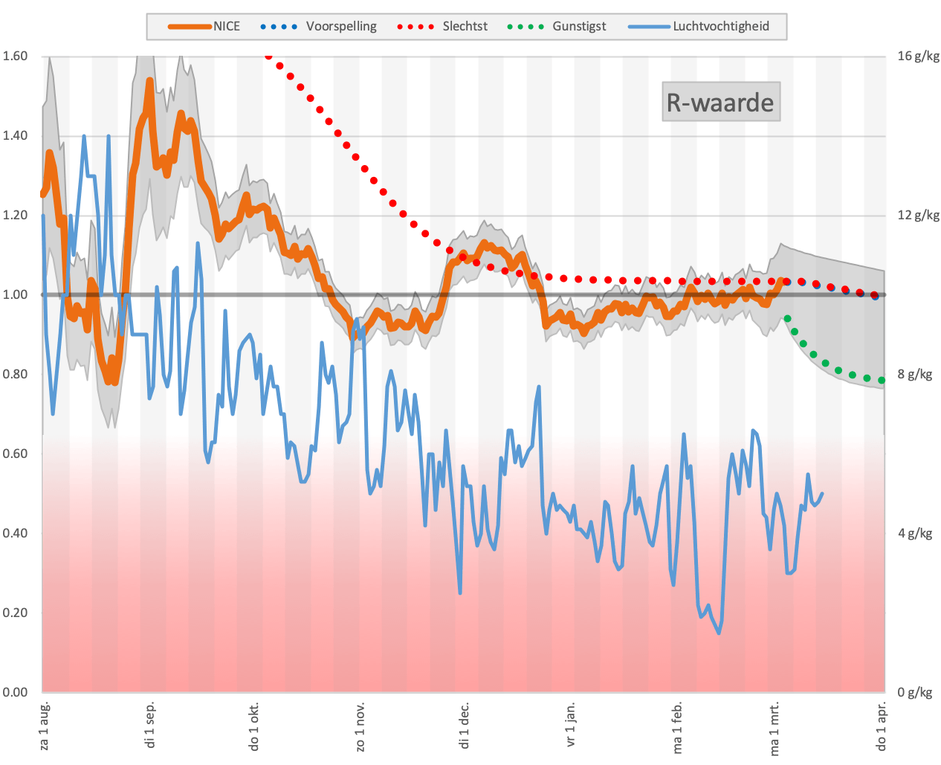Select the blue Luchtvochtigheid legend line marker

click(x=650, y=27)
